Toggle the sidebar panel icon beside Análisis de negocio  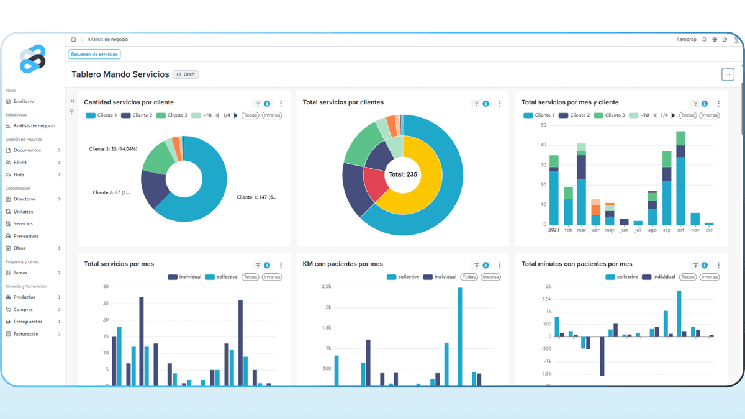[73, 39]
